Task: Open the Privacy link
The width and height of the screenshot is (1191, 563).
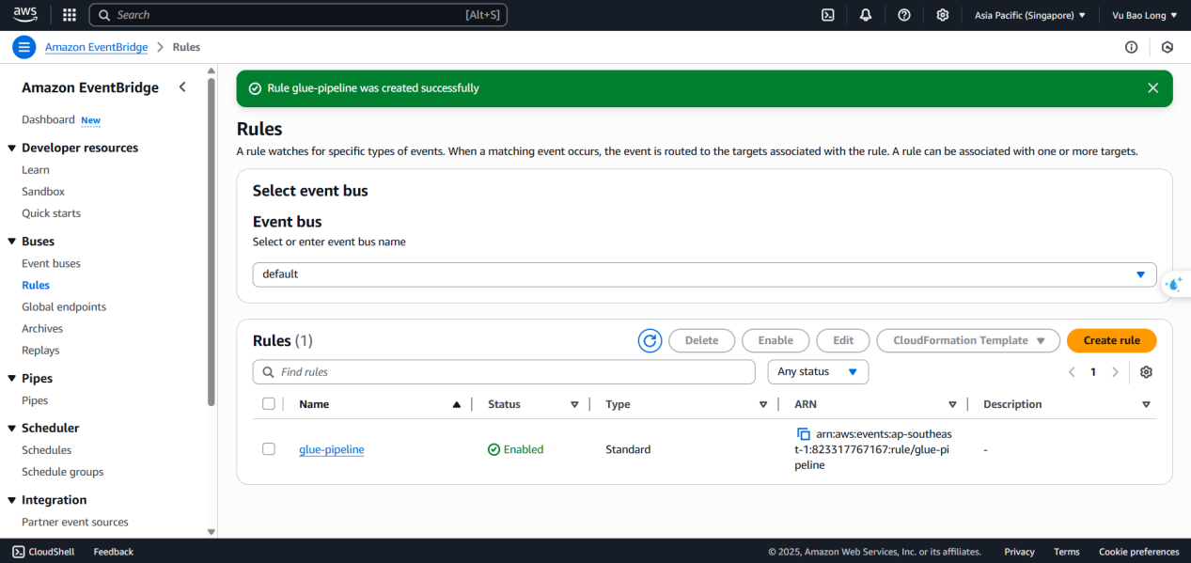Action: pos(1019,552)
